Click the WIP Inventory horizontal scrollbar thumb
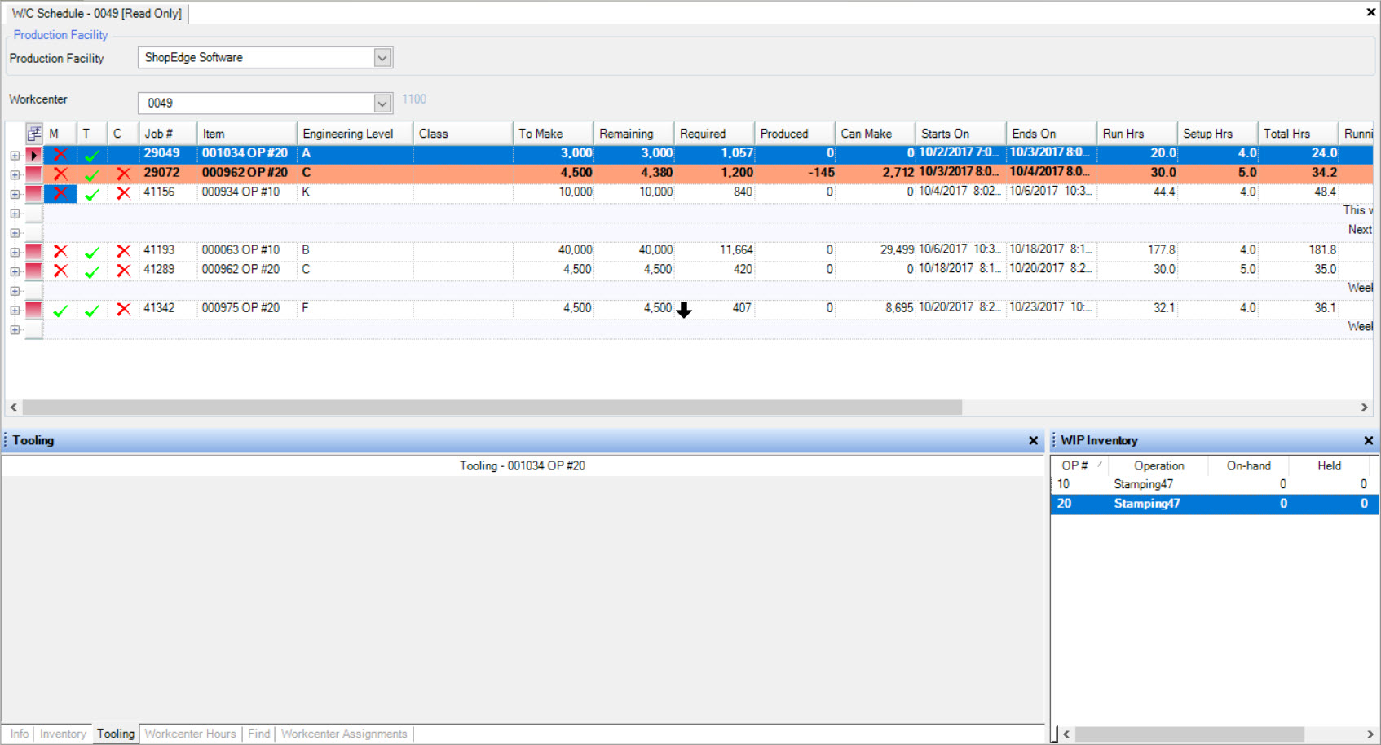Image resolution: width=1381 pixels, height=745 pixels. [x=1189, y=734]
